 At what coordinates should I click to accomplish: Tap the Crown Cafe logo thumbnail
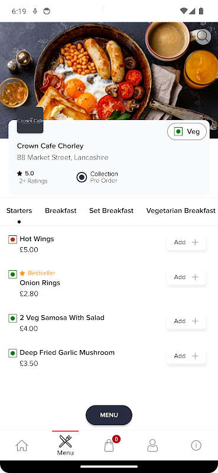[30, 120]
